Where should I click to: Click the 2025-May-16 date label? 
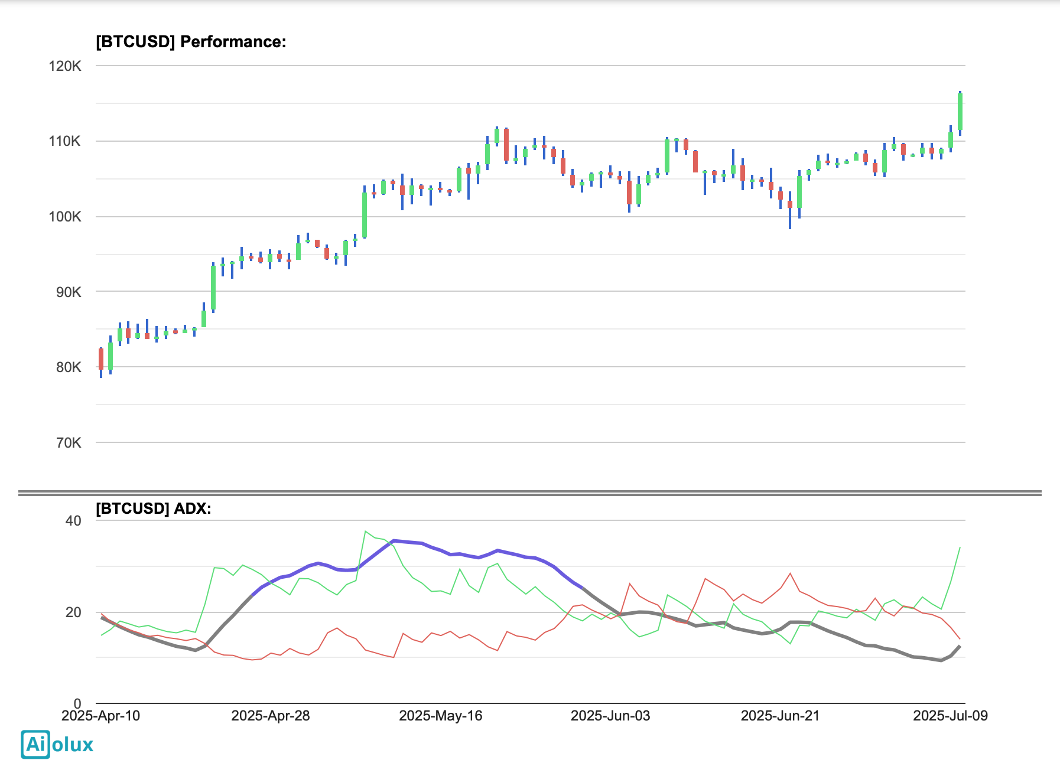tap(441, 716)
